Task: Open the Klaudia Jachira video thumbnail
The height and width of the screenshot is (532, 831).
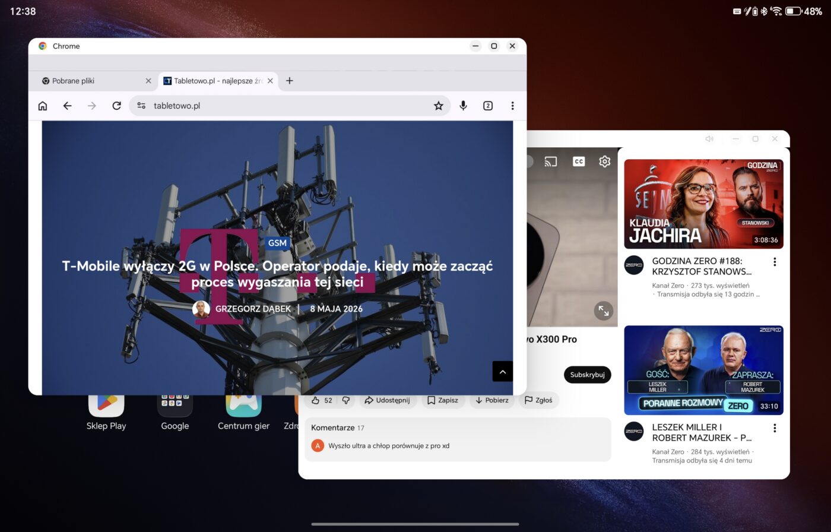Action: (x=703, y=204)
